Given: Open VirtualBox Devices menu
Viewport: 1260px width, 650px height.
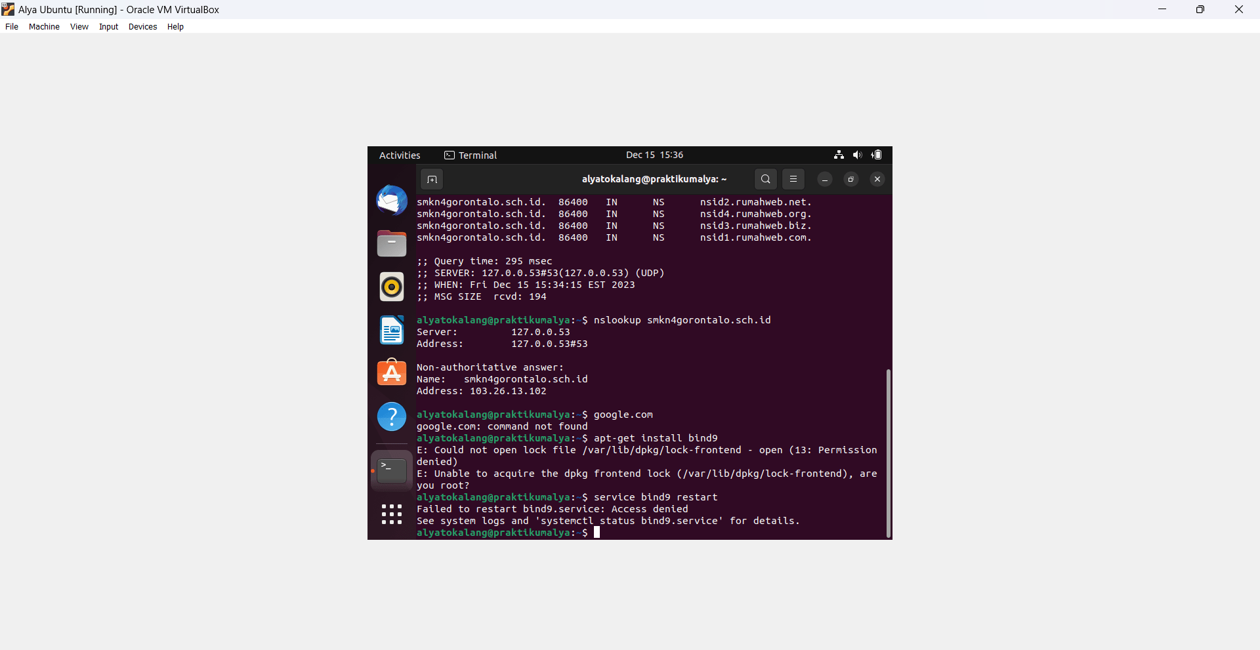Looking at the screenshot, I should tap(142, 27).
